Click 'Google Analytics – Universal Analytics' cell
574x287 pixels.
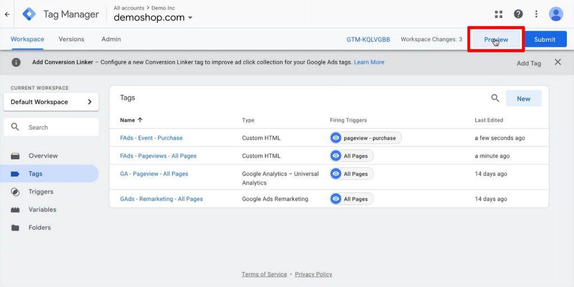click(280, 178)
